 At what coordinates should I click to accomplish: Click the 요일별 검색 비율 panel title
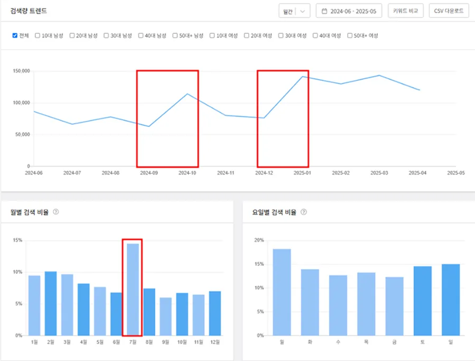(x=274, y=212)
